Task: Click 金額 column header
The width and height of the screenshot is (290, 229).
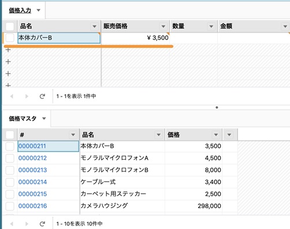Action: point(254,26)
